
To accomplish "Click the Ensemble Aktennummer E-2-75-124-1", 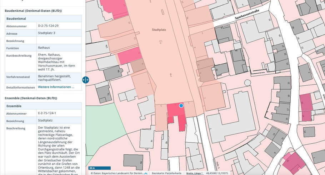I will click(x=47, y=113).
